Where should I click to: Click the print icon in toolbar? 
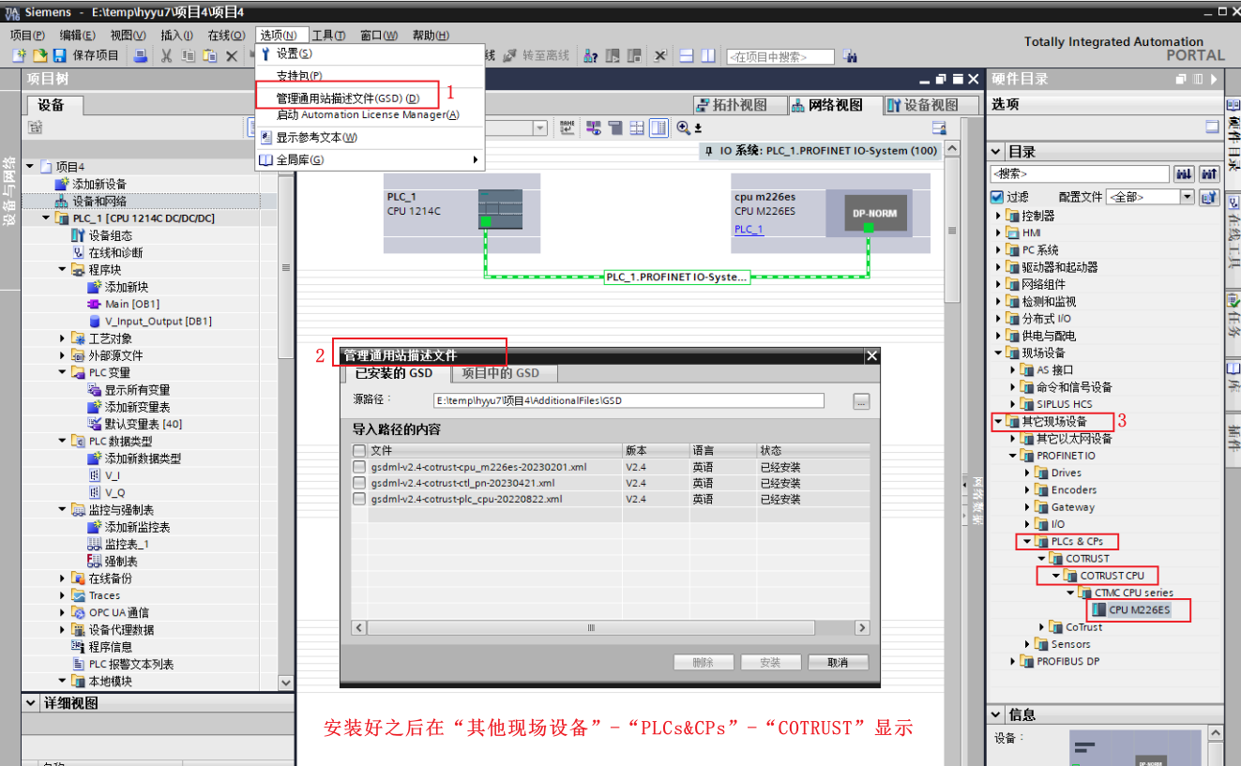coord(140,55)
